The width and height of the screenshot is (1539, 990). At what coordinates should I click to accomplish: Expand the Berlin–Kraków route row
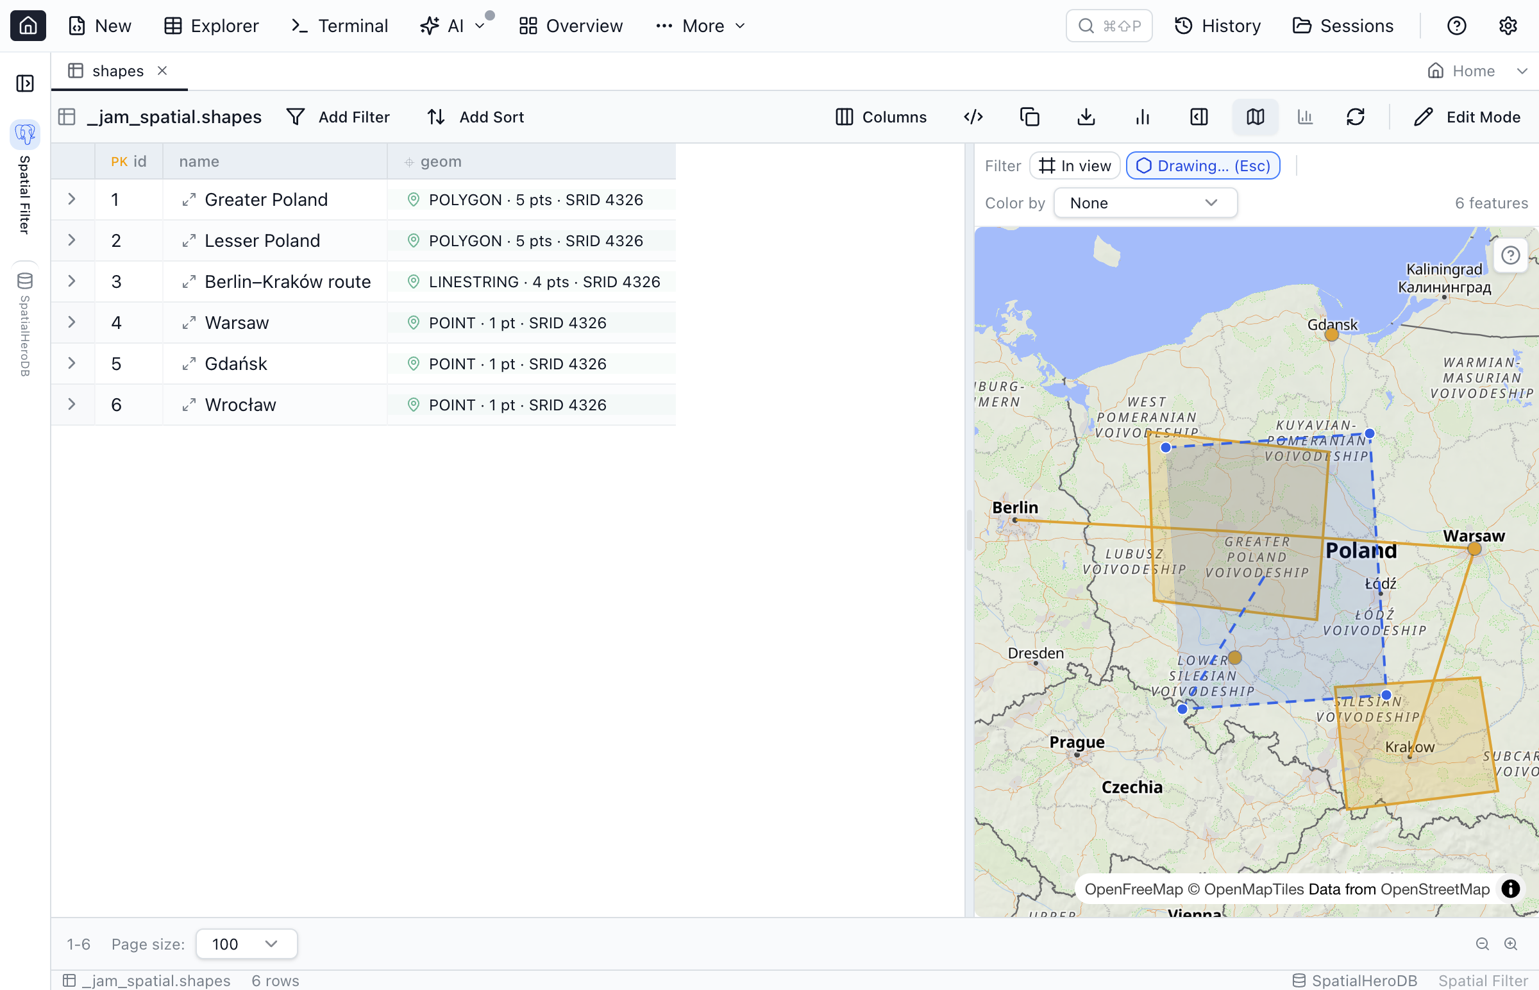[72, 281]
